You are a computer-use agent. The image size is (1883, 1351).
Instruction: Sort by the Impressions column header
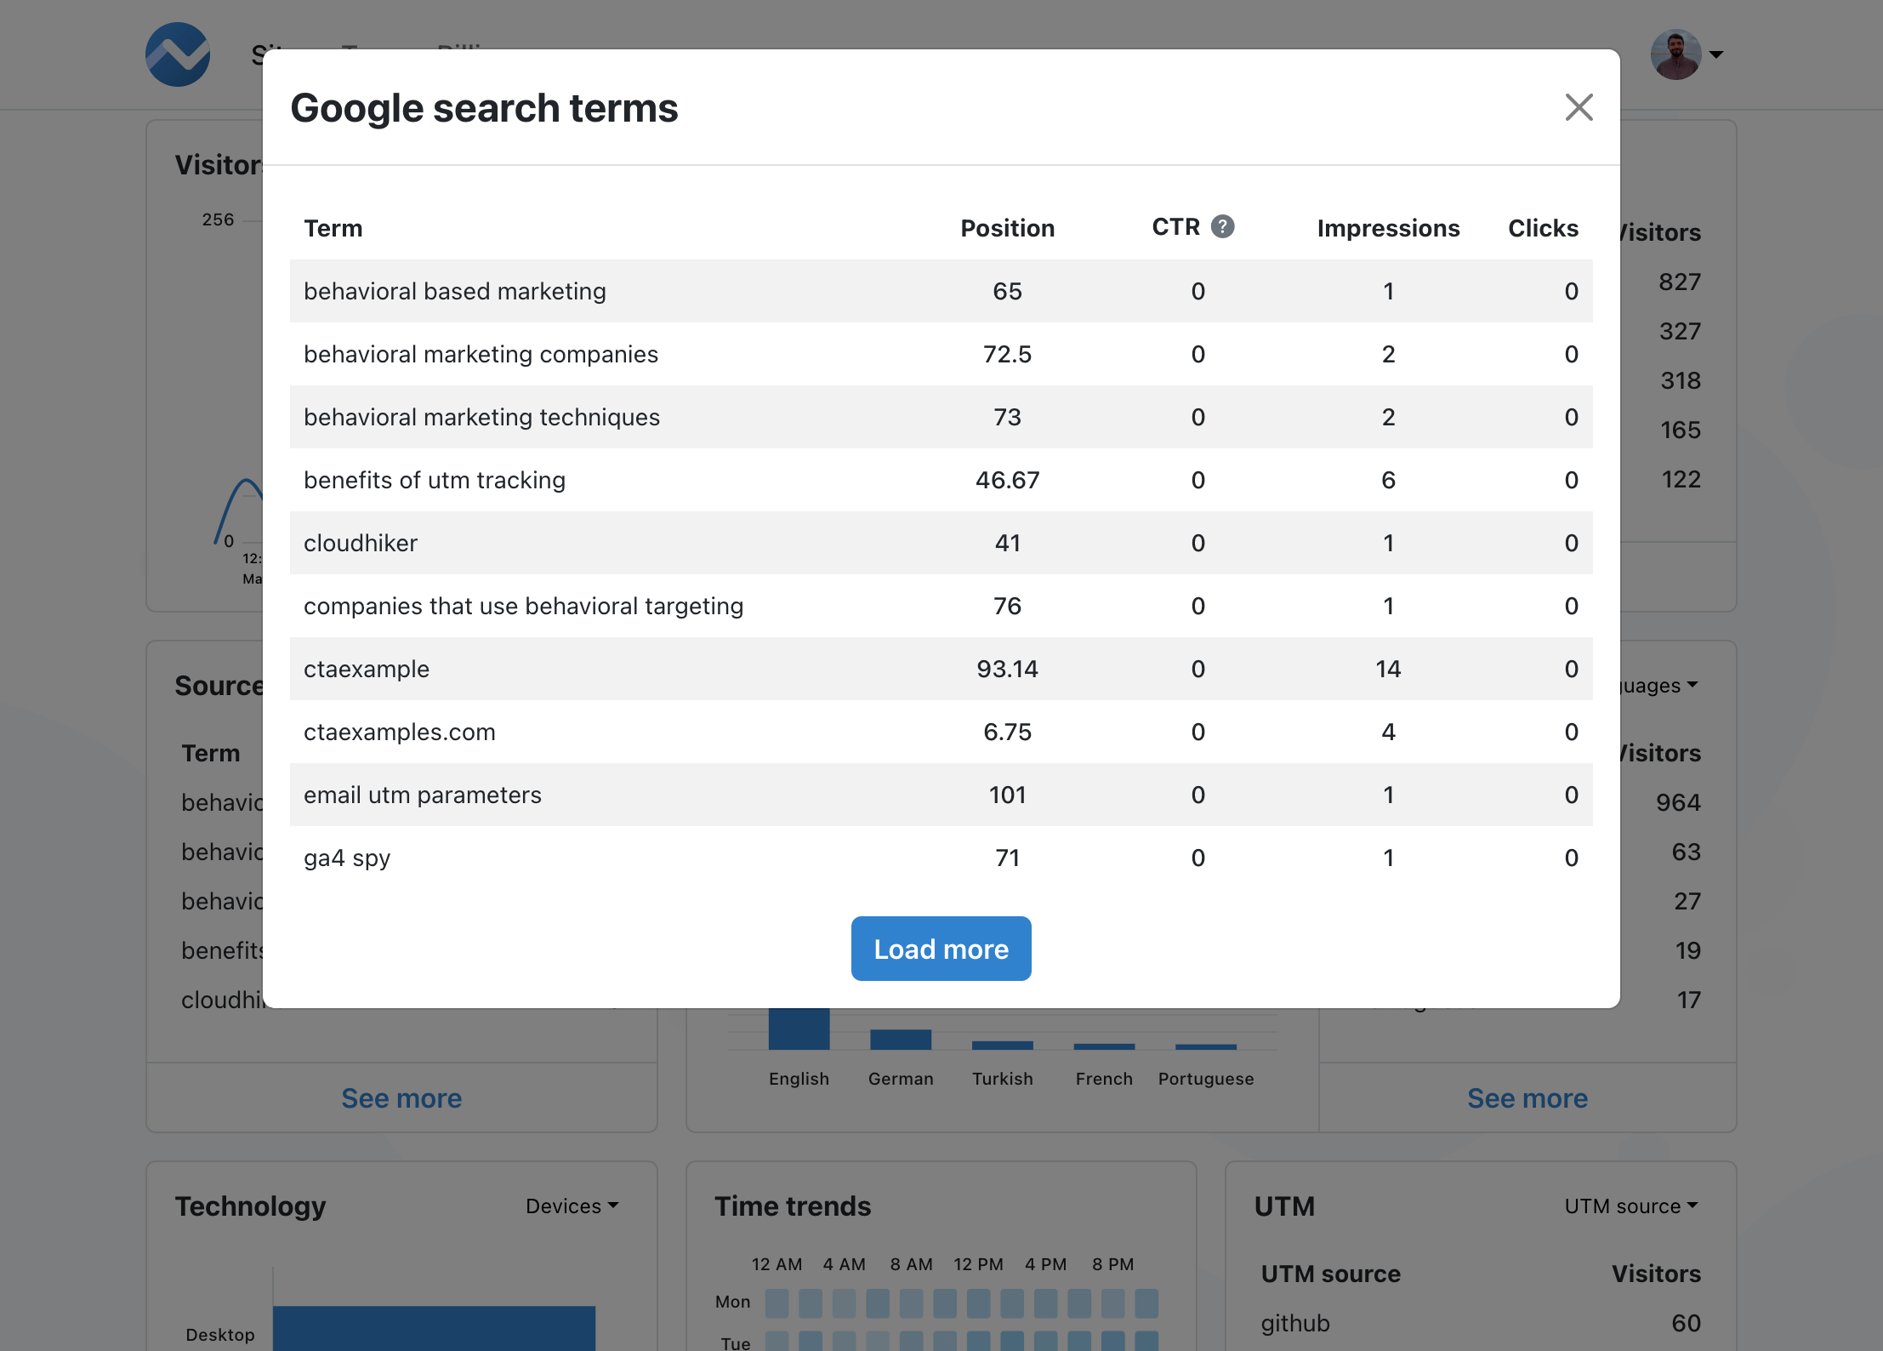pyautogui.click(x=1388, y=227)
